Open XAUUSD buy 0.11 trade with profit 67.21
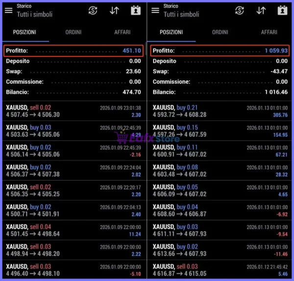This screenshot has width=294, height=281. click(x=220, y=151)
